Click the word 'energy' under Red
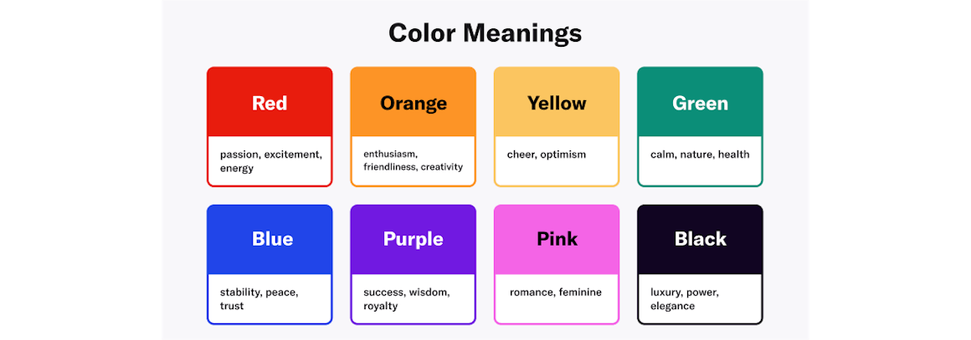The width and height of the screenshot is (971, 340). click(x=237, y=169)
